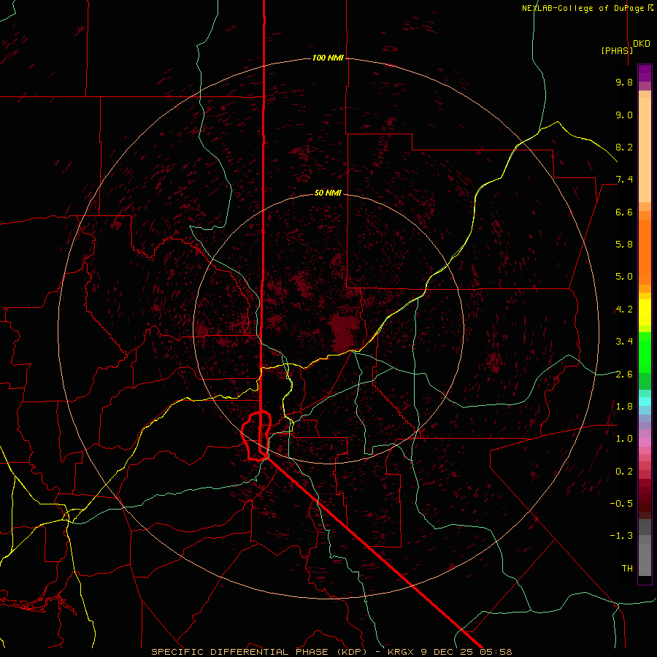Click the TH label on color scale
This screenshot has width=657, height=657.
(627, 569)
